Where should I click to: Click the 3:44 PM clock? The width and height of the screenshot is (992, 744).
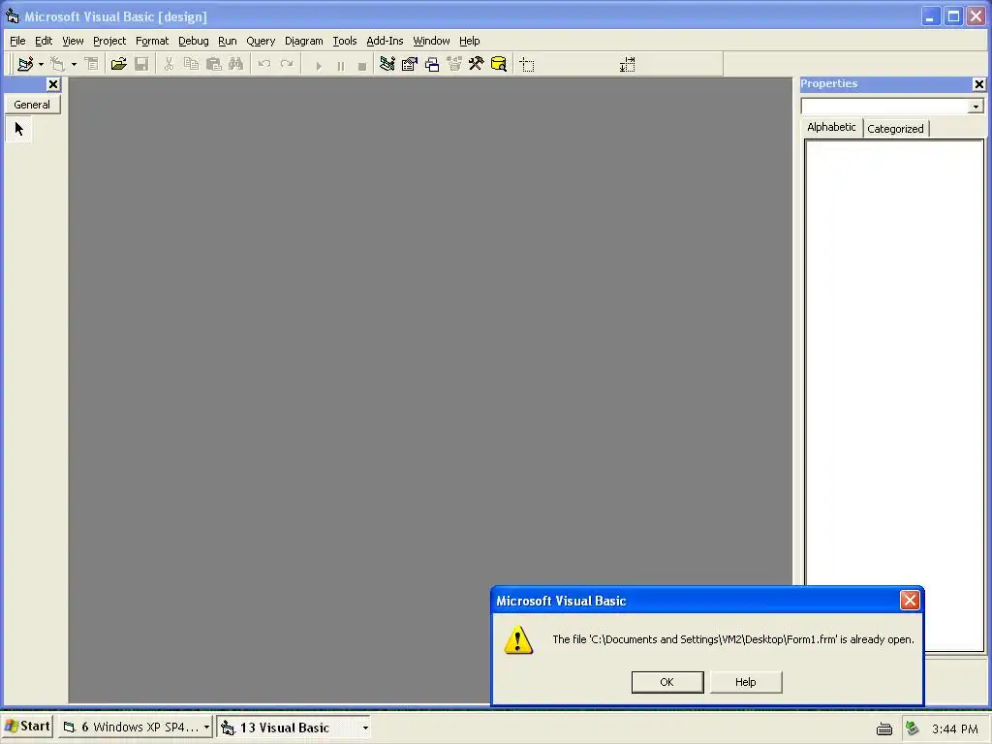(954, 728)
